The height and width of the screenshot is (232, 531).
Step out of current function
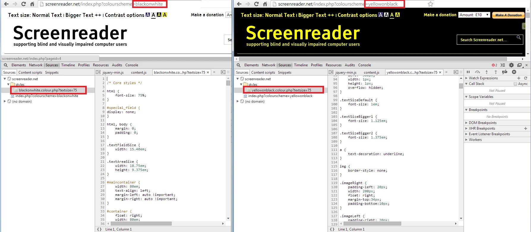pos(495,72)
